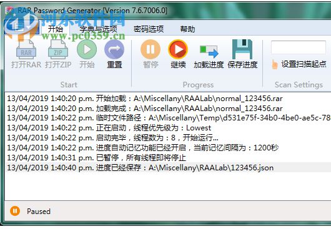The width and height of the screenshot is (331, 229).
Task: Select log line 启动完毕，线程数为：8
Action: click(x=168, y=138)
